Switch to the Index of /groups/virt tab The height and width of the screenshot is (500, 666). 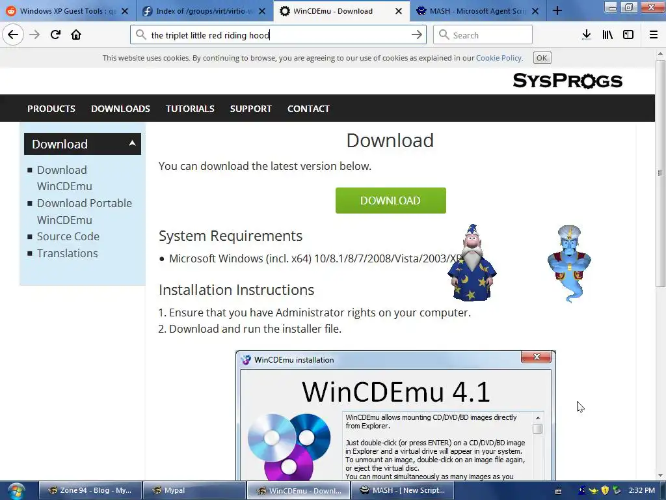[x=205, y=11]
